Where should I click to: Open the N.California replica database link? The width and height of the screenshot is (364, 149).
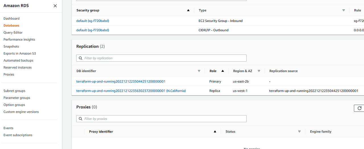pos(131,91)
